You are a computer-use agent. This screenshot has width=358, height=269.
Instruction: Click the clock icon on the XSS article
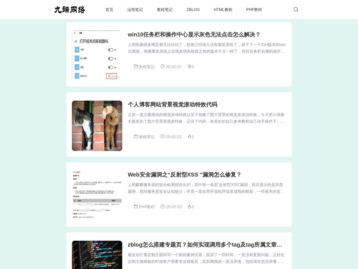pos(162,207)
